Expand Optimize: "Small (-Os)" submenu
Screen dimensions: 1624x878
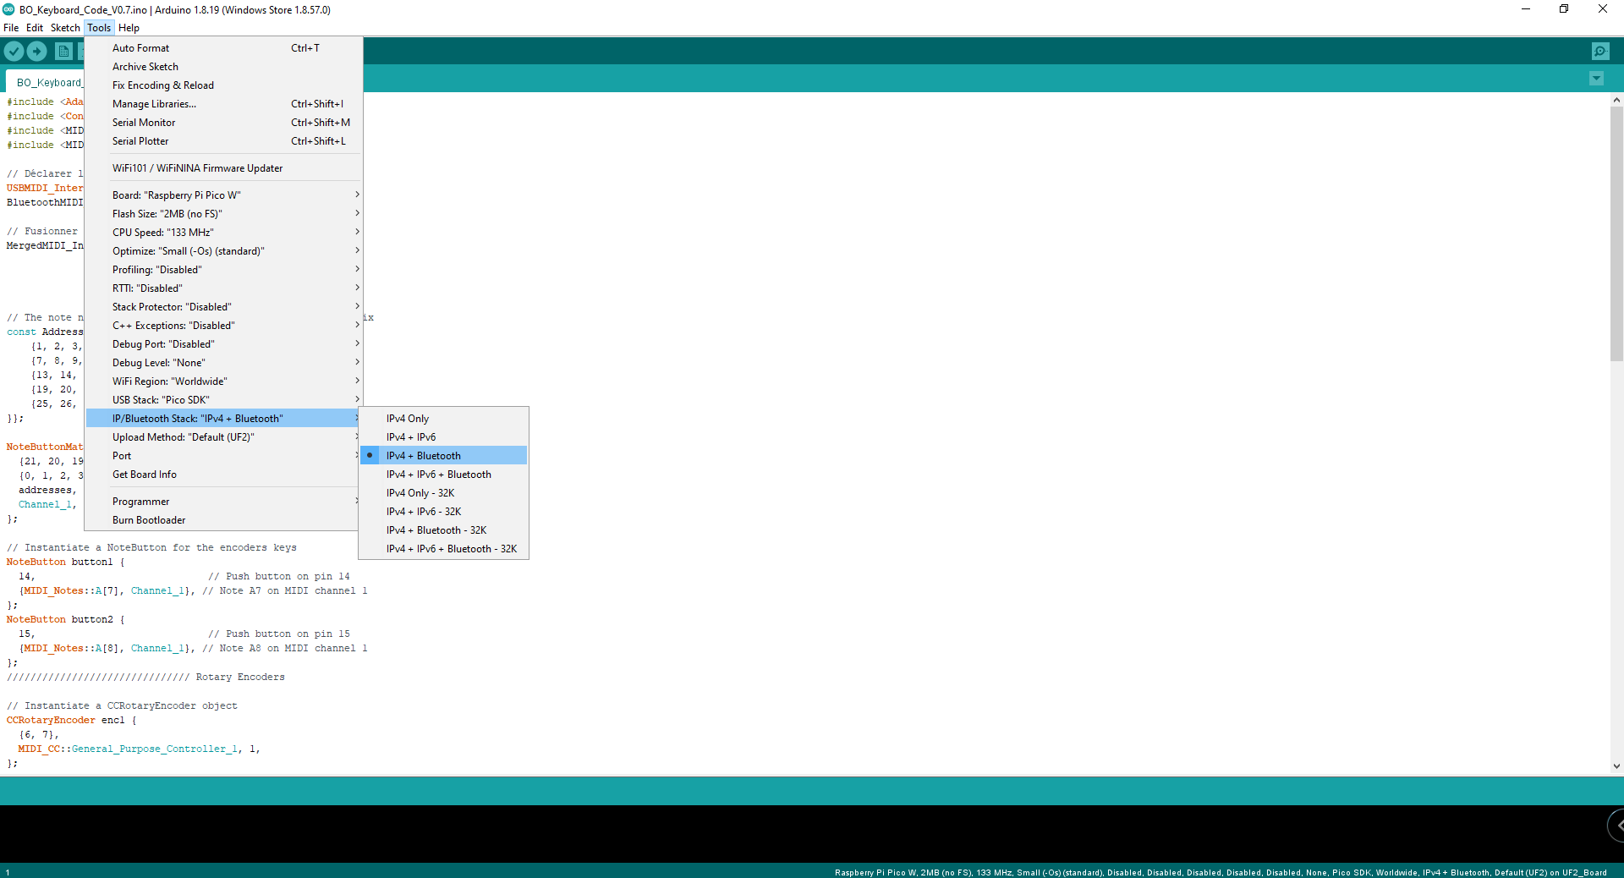coord(224,251)
